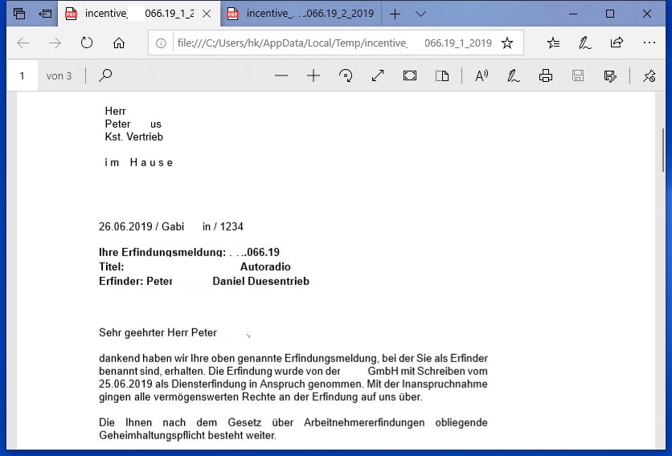Click the 'Ihre Erfindungsmeldung:' heading
672x456 pixels.
click(162, 252)
